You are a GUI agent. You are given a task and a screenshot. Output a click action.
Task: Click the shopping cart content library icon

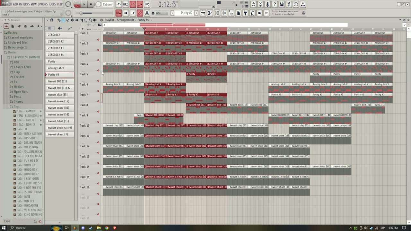pos(266,13)
